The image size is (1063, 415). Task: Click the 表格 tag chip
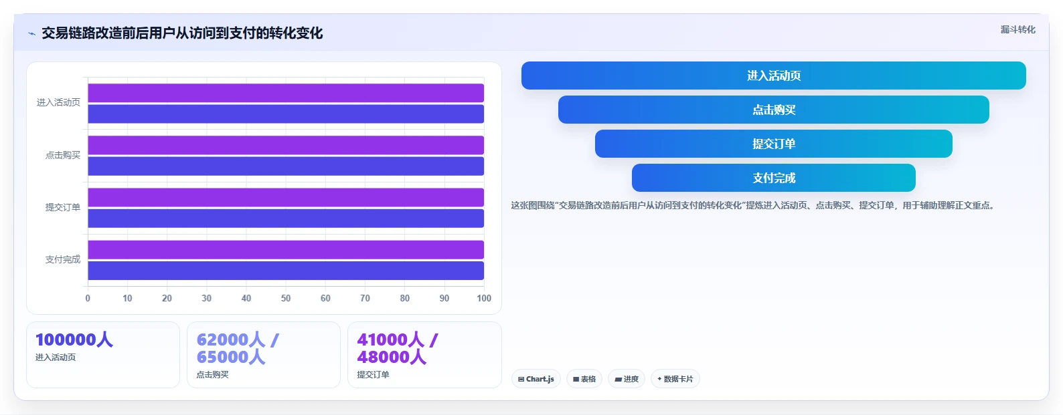pos(584,379)
